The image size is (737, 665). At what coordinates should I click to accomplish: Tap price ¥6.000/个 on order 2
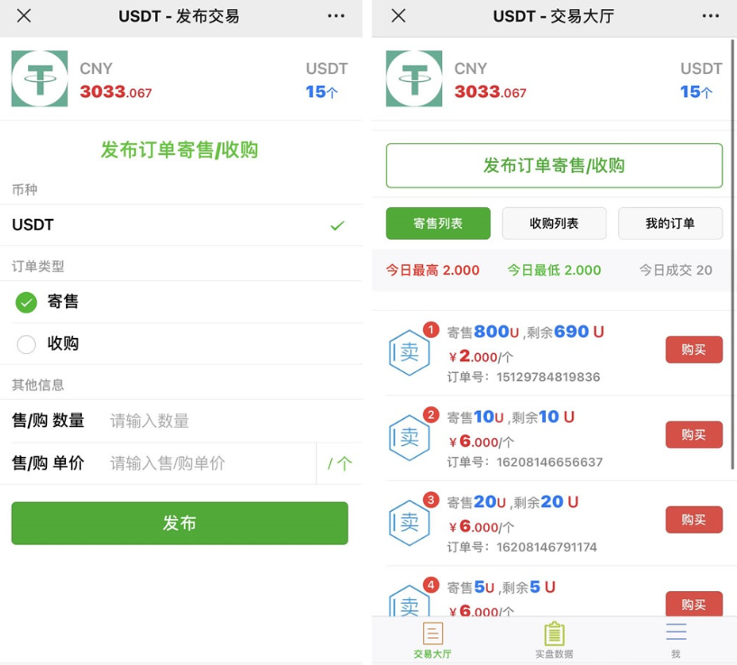(482, 442)
